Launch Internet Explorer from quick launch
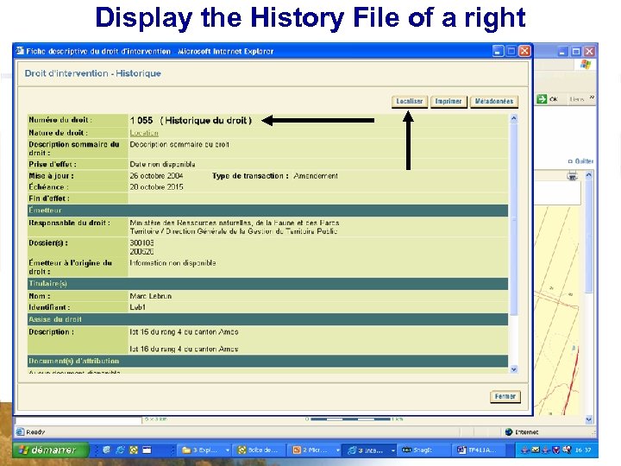The height and width of the screenshot is (466, 621). pyautogui.click(x=120, y=450)
